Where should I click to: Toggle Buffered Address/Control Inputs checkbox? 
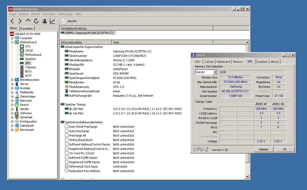coord(67,144)
